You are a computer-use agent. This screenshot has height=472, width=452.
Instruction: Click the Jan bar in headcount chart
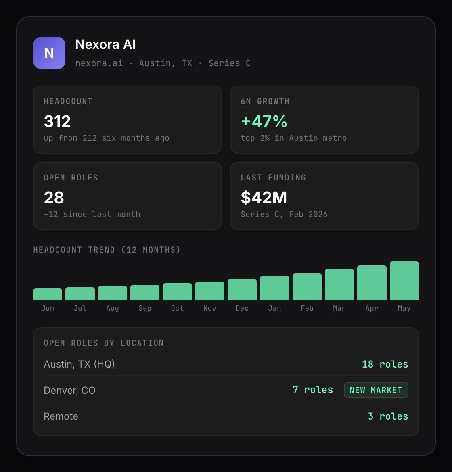coord(275,288)
